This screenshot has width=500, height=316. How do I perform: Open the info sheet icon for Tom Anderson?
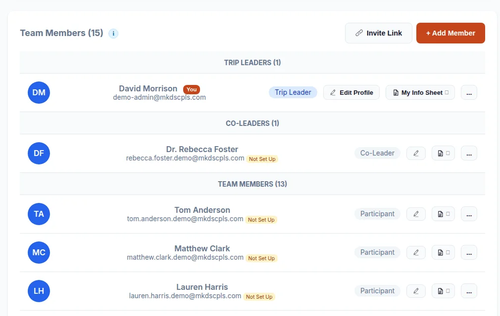(443, 214)
